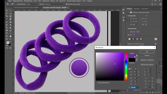
Task: Change the screen mode
Action: click(10, 48)
